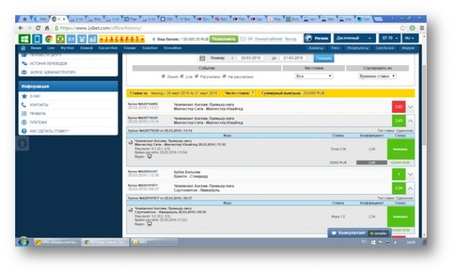Click the Выход logout link

pyautogui.click(x=290, y=38)
